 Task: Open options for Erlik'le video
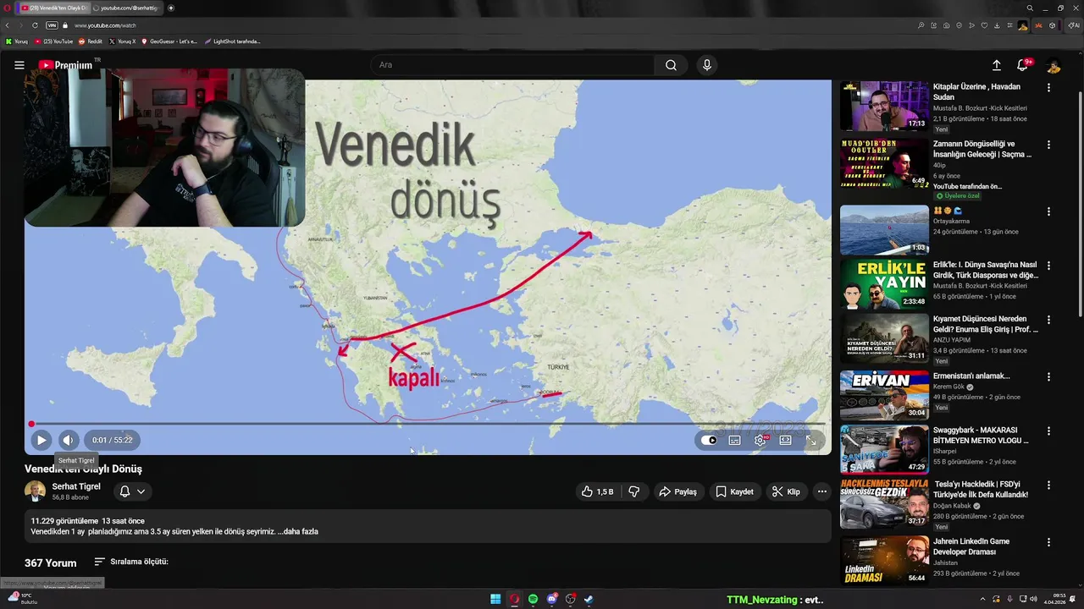(1048, 265)
